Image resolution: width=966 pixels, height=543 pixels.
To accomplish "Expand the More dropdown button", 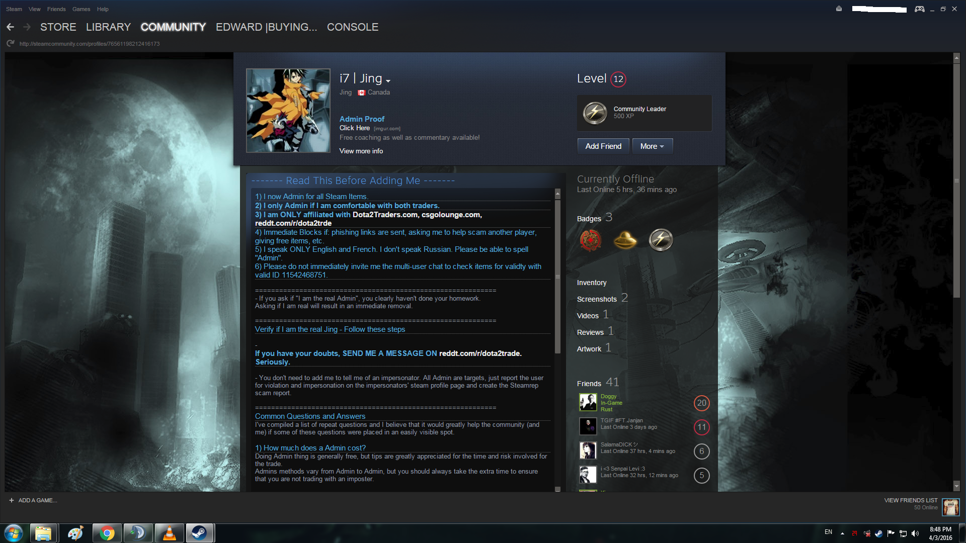I will click(x=652, y=146).
